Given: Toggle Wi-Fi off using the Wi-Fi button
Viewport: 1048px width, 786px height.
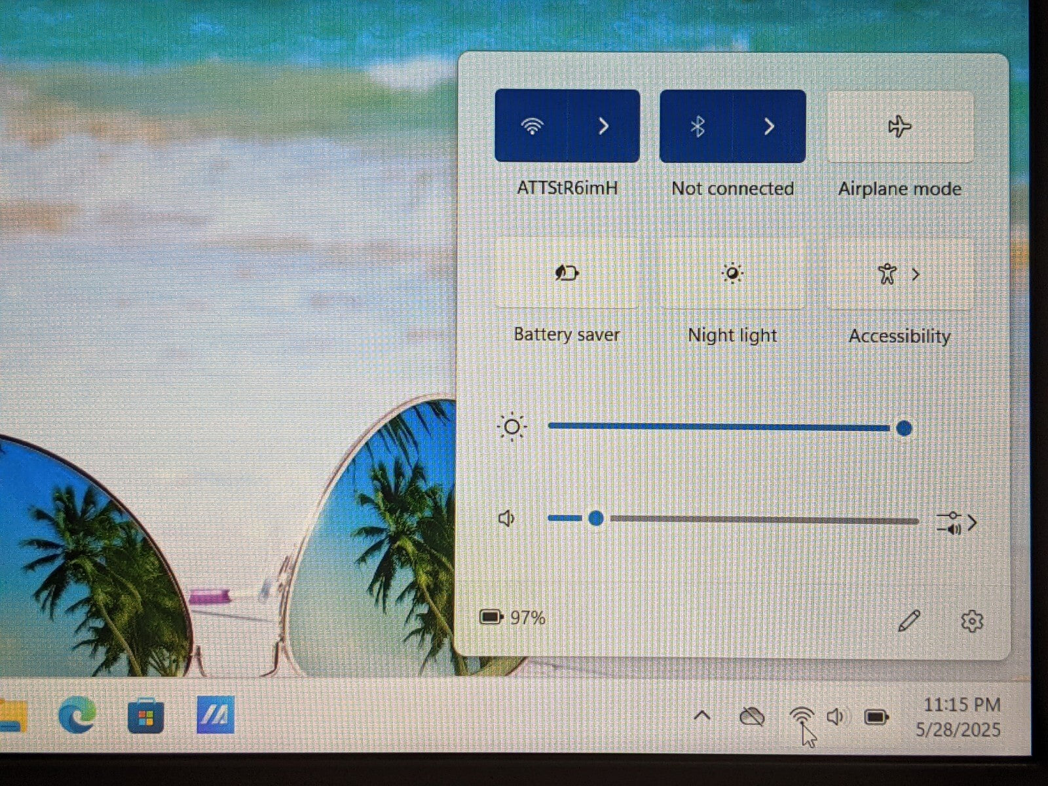Looking at the screenshot, I should [532, 126].
